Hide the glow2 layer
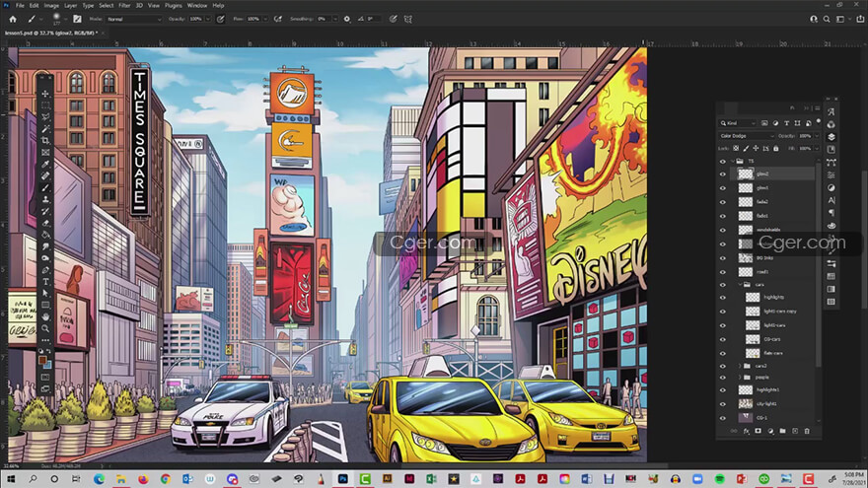Viewport: 868px width, 488px height. point(722,174)
